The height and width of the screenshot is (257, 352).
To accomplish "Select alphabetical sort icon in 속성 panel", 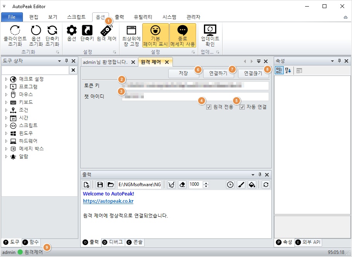I will pos(288,70).
